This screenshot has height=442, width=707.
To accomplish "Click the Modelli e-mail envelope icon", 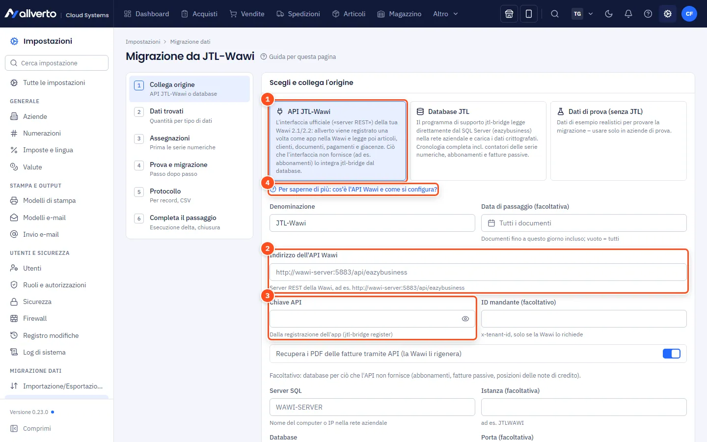I will (14, 218).
